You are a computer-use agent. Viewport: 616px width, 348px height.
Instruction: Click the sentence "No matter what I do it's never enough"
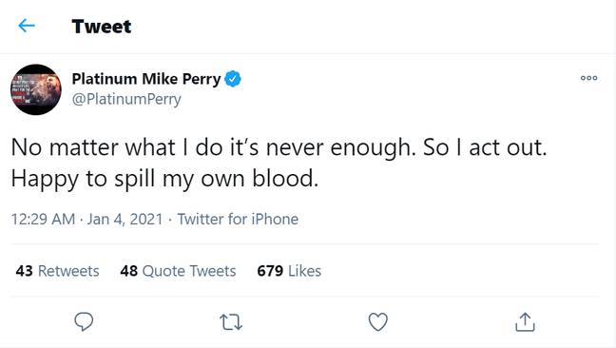click(213, 147)
